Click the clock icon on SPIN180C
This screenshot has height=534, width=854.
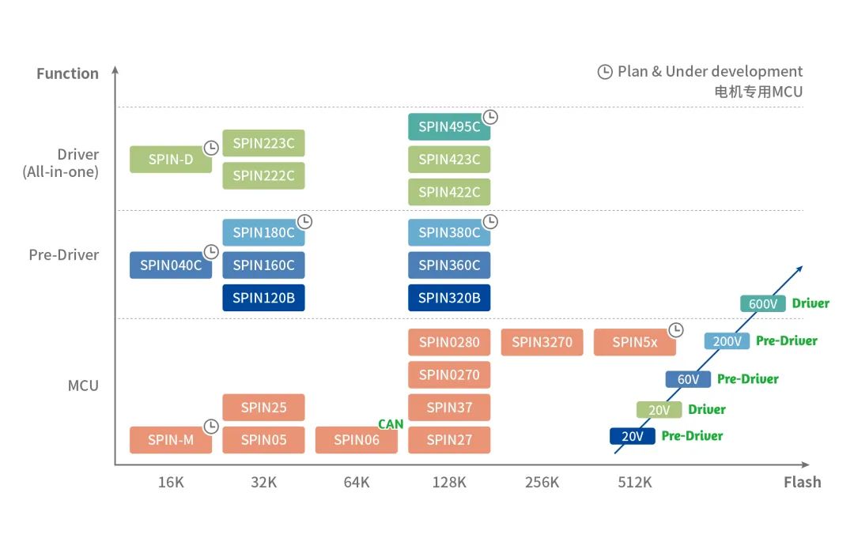(x=304, y=221)
